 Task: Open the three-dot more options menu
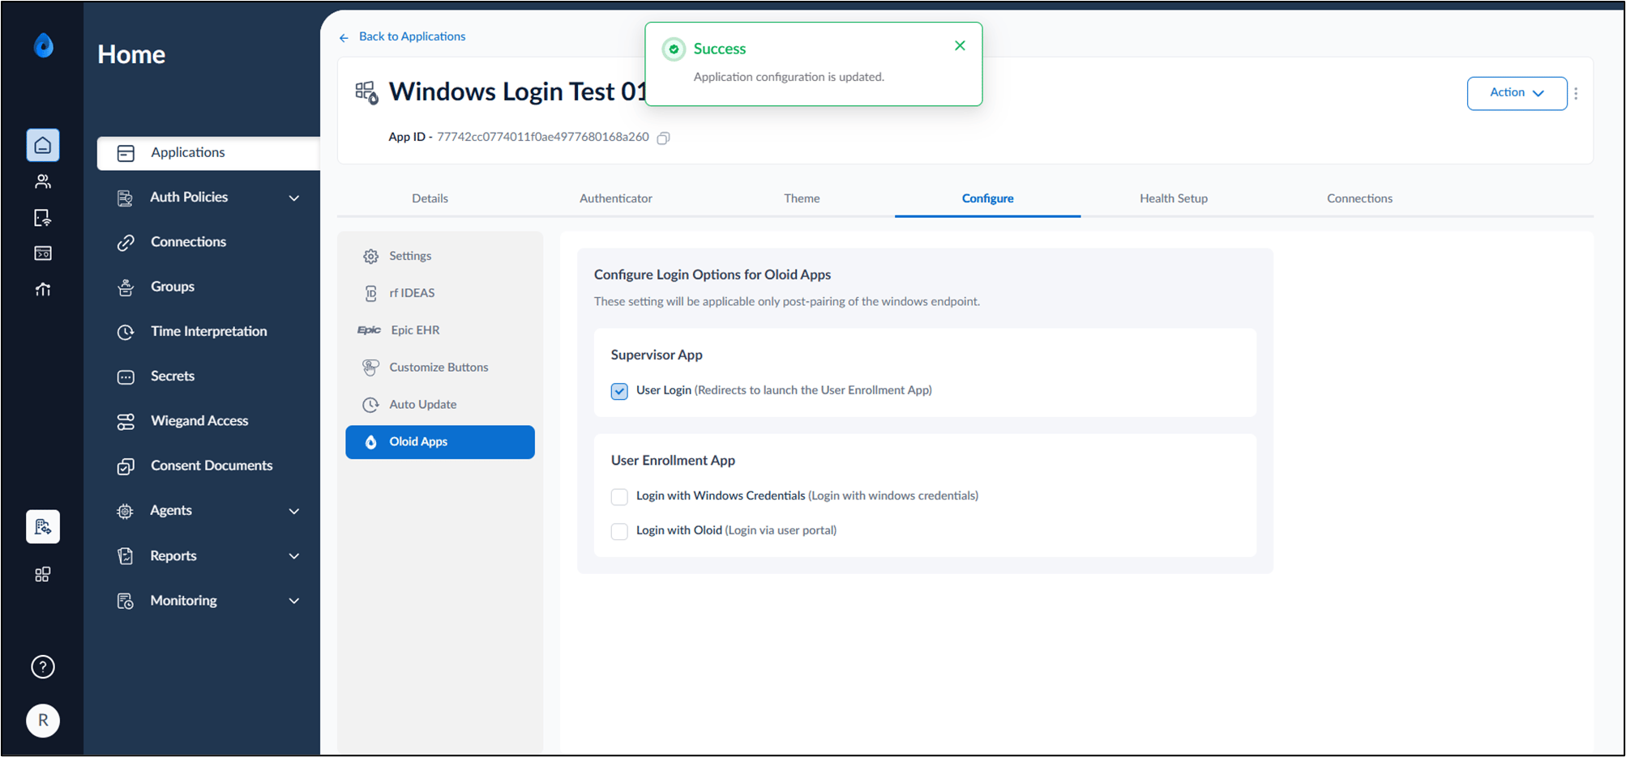click(1576, 93)
